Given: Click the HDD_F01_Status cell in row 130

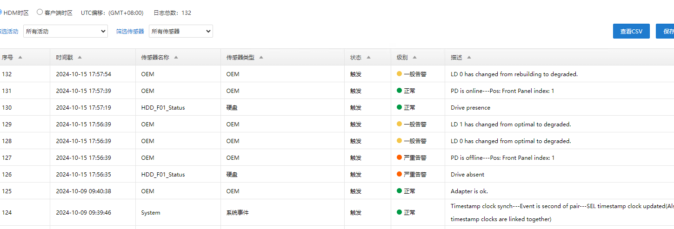Looking at the screenshot, I should coord(163,108).
